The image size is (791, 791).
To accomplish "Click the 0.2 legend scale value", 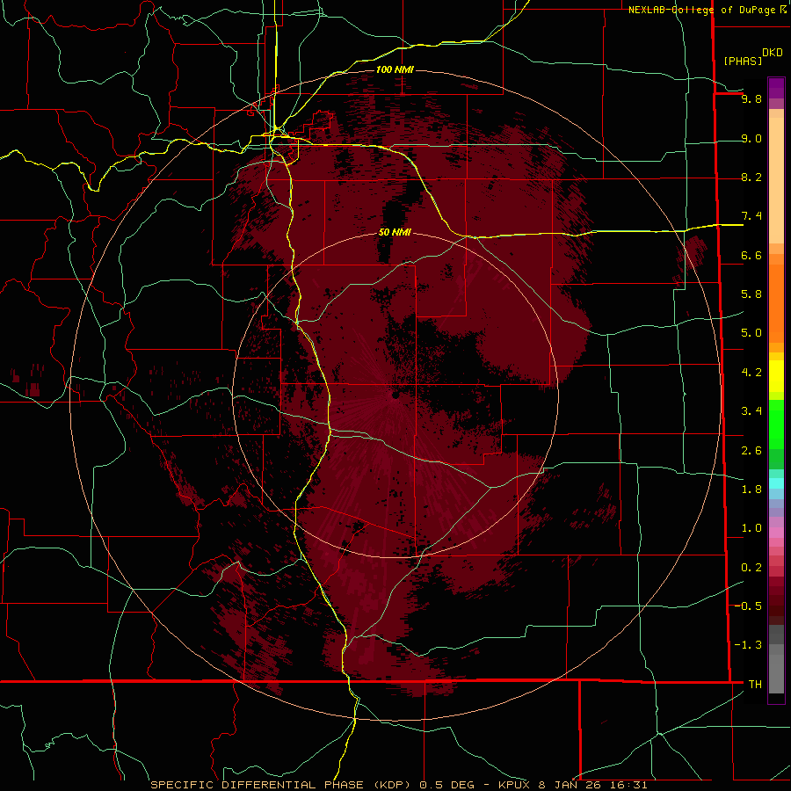I will 751,568.
